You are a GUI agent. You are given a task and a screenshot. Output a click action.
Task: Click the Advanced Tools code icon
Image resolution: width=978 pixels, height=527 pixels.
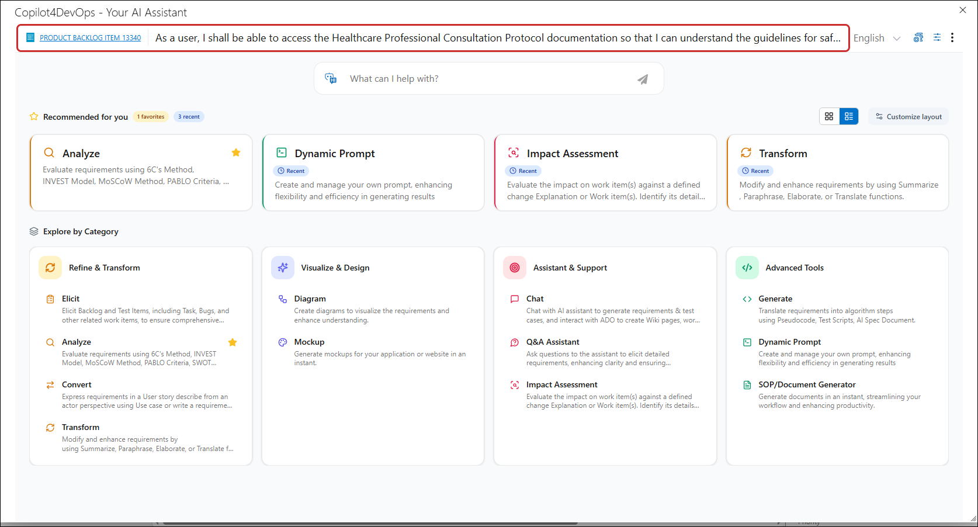click(747, 268)
